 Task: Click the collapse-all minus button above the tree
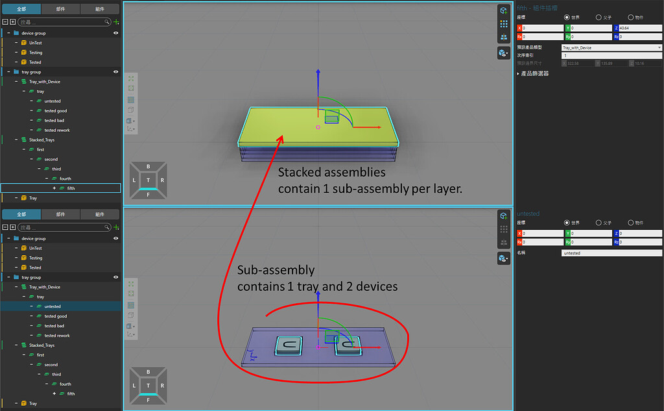tap(6, 21)
